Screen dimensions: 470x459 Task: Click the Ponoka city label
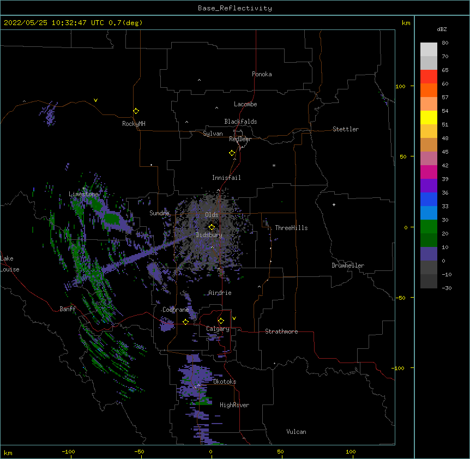pos(262,74)
